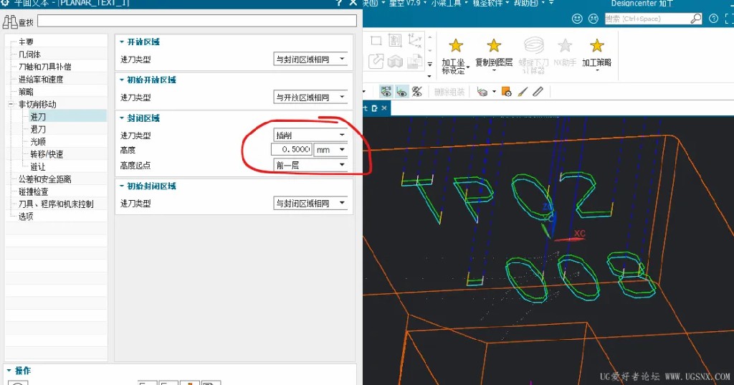Click the 查找 search text field
This screenshot has width=734, height=385.
click(197, 21)
